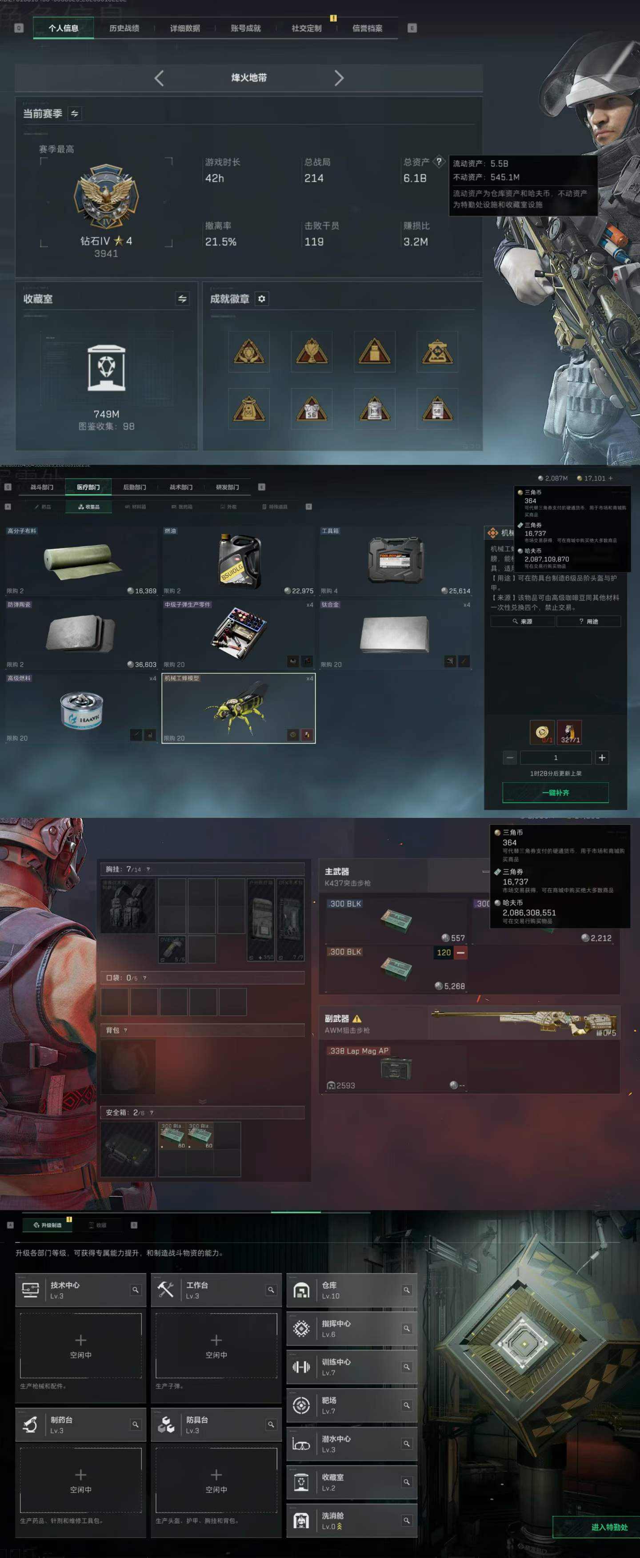Open the 账号成就 tab
The height and width of the screenshot is (1558, 640).
(x=245, y=28)
